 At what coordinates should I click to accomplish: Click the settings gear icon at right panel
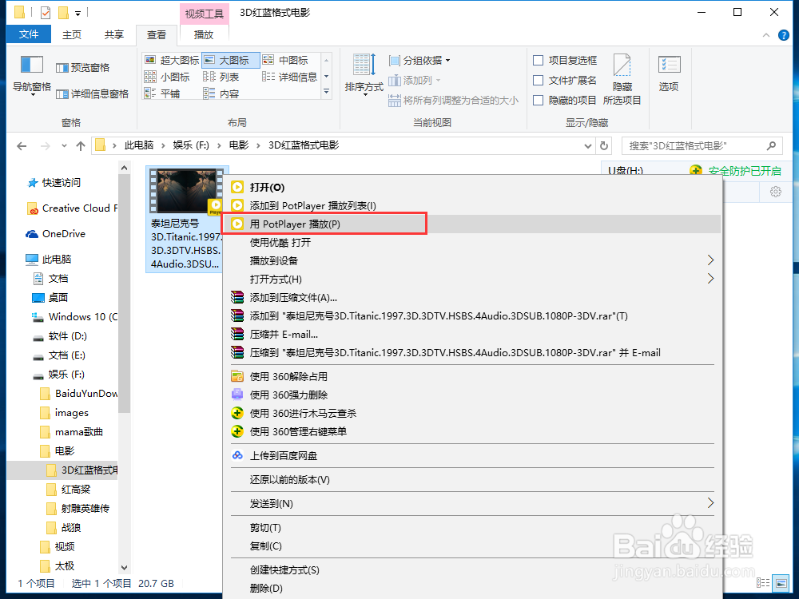point(776,192)
